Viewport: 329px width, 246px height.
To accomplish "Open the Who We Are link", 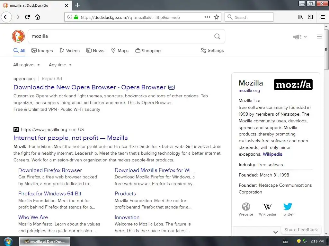I will [33, 217].
